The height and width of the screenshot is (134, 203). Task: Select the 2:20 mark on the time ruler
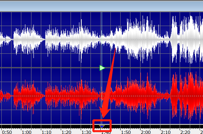point(185,132)
